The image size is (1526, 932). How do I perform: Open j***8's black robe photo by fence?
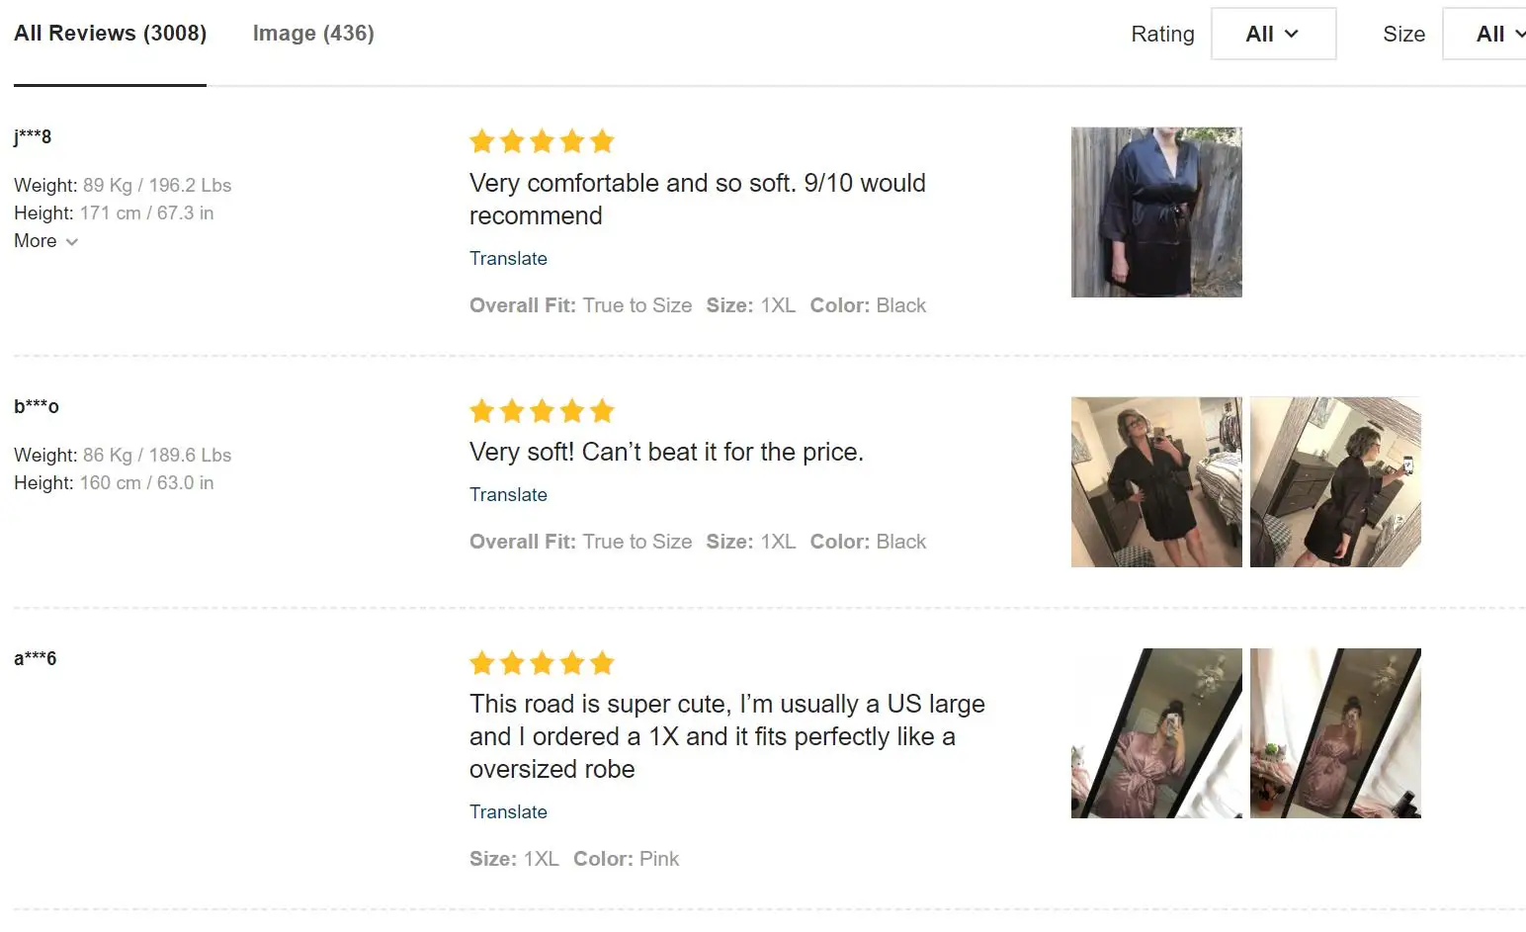1156,212
